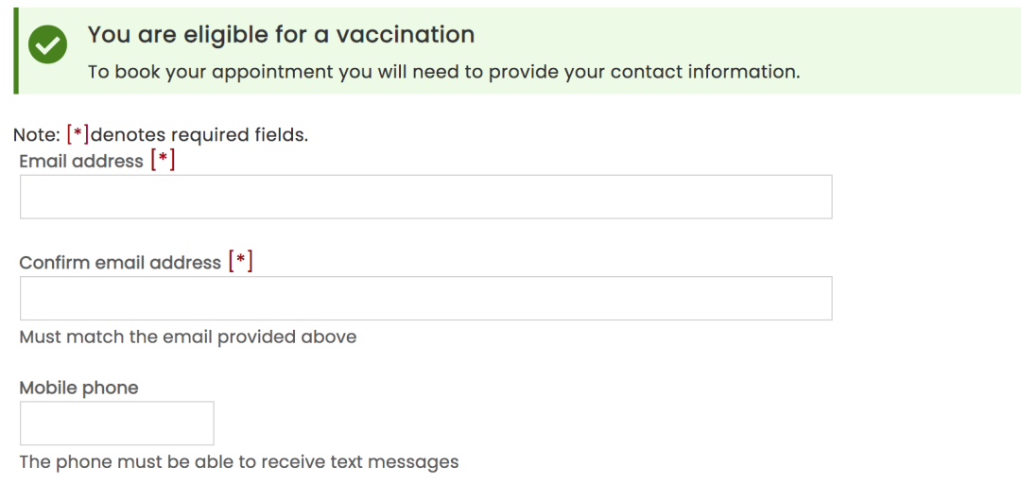Click inside the Mobile phone input box
The width and height of the screenshot is (1021, 484).
point(116,423)
